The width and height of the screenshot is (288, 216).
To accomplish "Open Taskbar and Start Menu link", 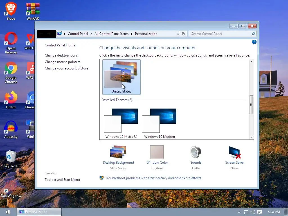I will click(62, 180).
